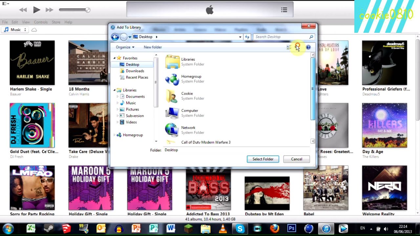Expand the Pictures library node
Screen dimensions: 420x236
118,109
